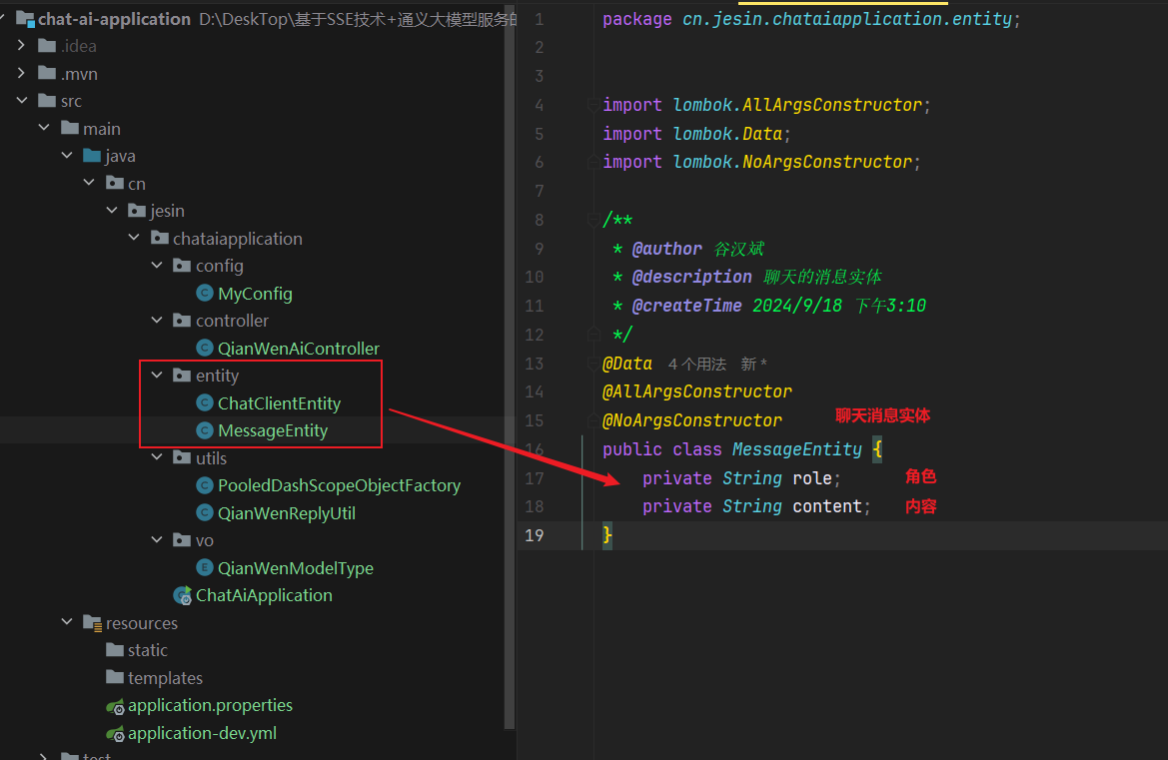The image size is (1168, 760).
Task: Open application.properties file
Action: 210,705
